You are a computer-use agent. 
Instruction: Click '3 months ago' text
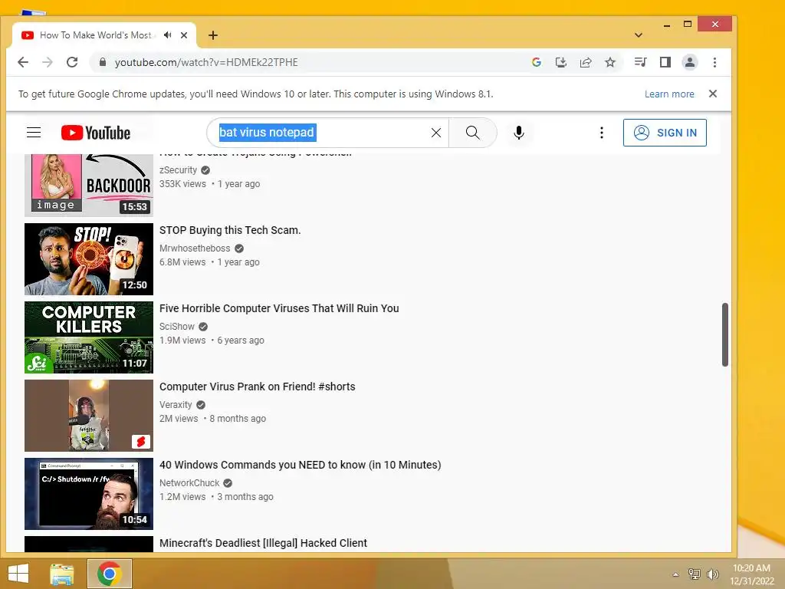[245, 496]
